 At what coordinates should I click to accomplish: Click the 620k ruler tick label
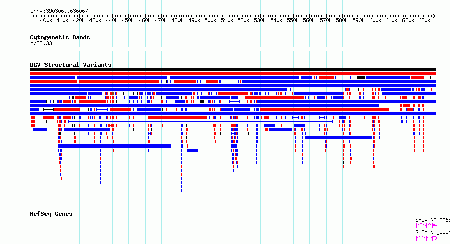pyautogui.click(x=408, y=21)
